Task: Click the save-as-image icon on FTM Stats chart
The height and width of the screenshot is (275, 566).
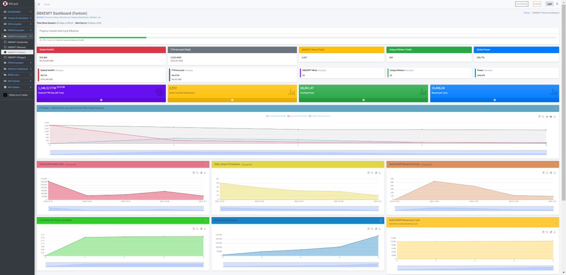Action: (x=551, y=116)
